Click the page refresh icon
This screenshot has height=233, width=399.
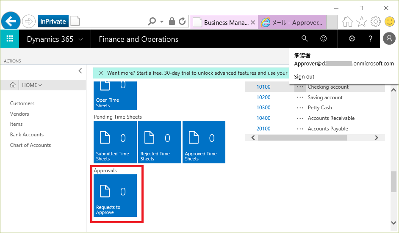pos(182,21)
